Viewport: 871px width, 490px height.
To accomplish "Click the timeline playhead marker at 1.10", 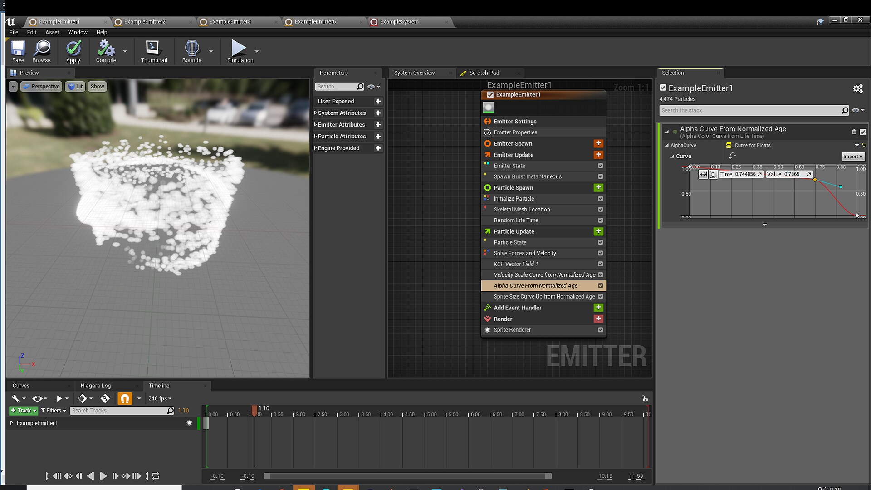I will click(x=254, y=410).
